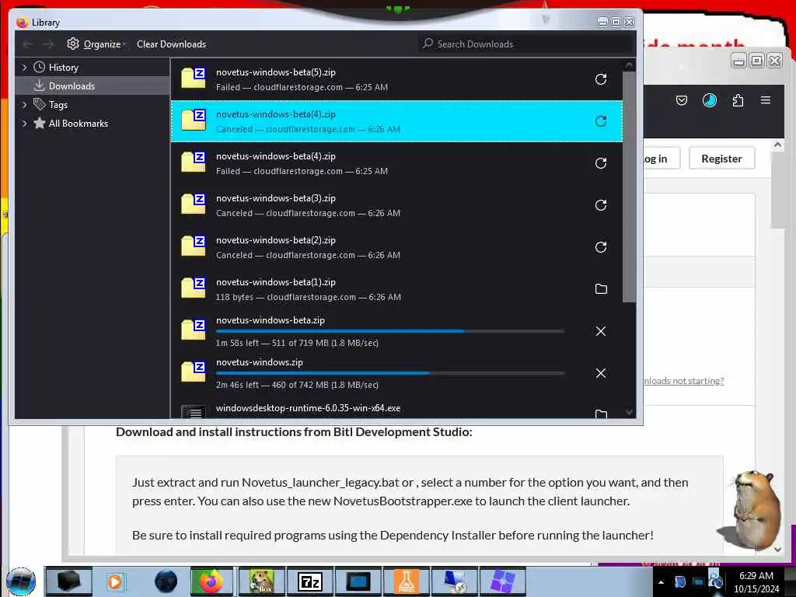Expand the Tags tree node

24,105
